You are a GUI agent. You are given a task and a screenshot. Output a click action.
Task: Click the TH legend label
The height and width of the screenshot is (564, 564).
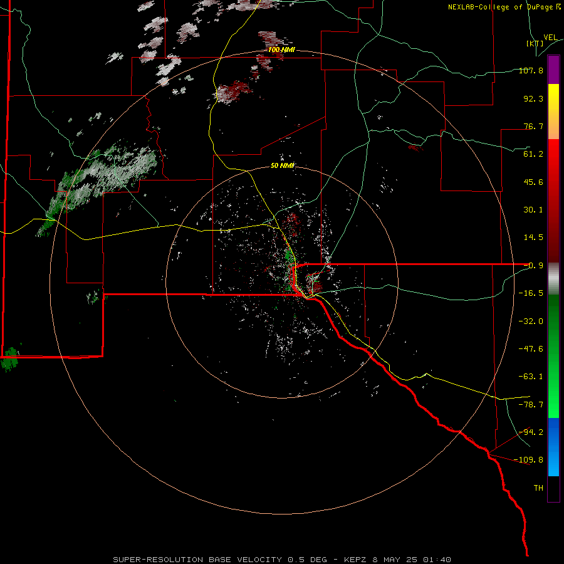538,488
